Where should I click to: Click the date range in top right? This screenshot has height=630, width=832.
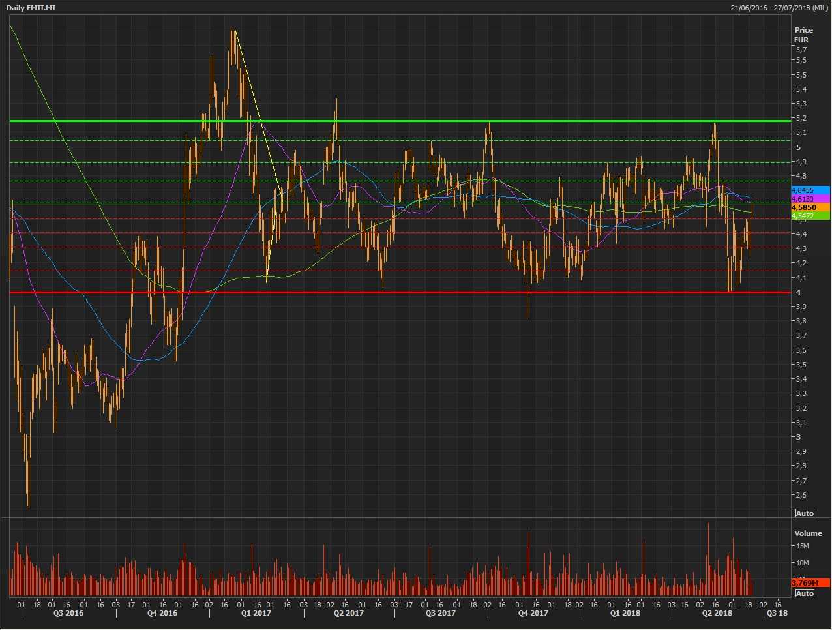(x=780, y=8)
